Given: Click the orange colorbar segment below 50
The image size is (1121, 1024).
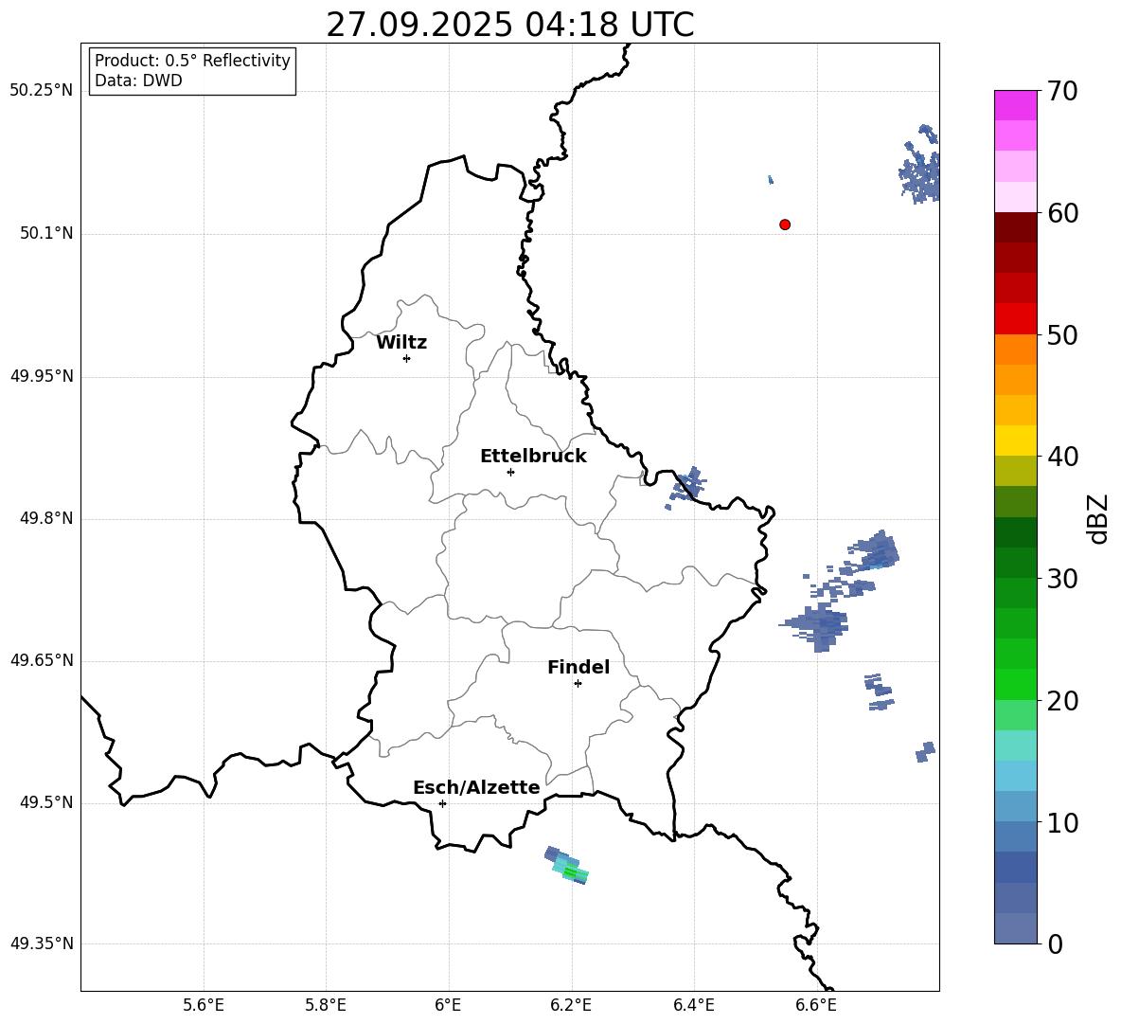Looking at the screenshot, I should (x=1015, y=349).
